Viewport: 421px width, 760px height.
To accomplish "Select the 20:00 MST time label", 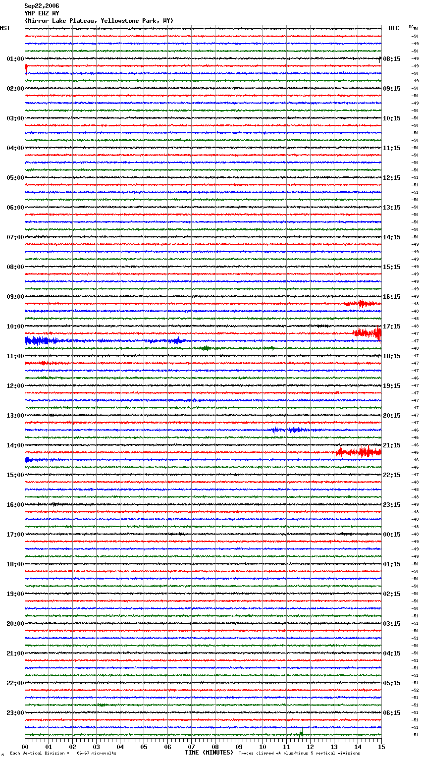I will click(x=15, y=624).
